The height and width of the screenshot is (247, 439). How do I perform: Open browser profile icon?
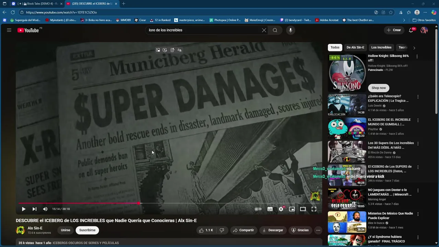(417, 12)
